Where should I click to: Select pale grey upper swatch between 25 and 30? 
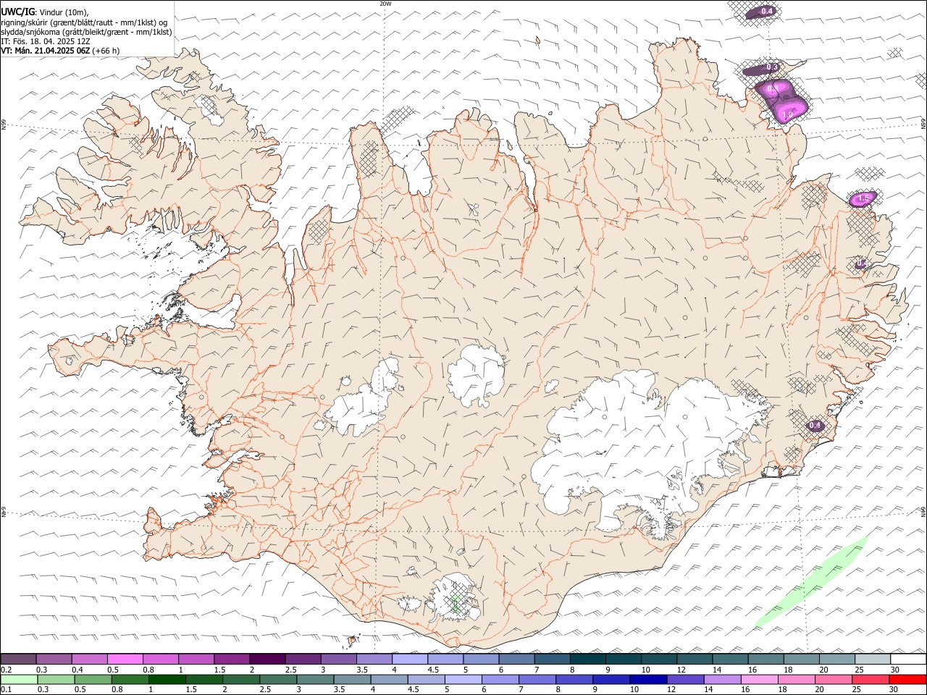click(873, 659)
